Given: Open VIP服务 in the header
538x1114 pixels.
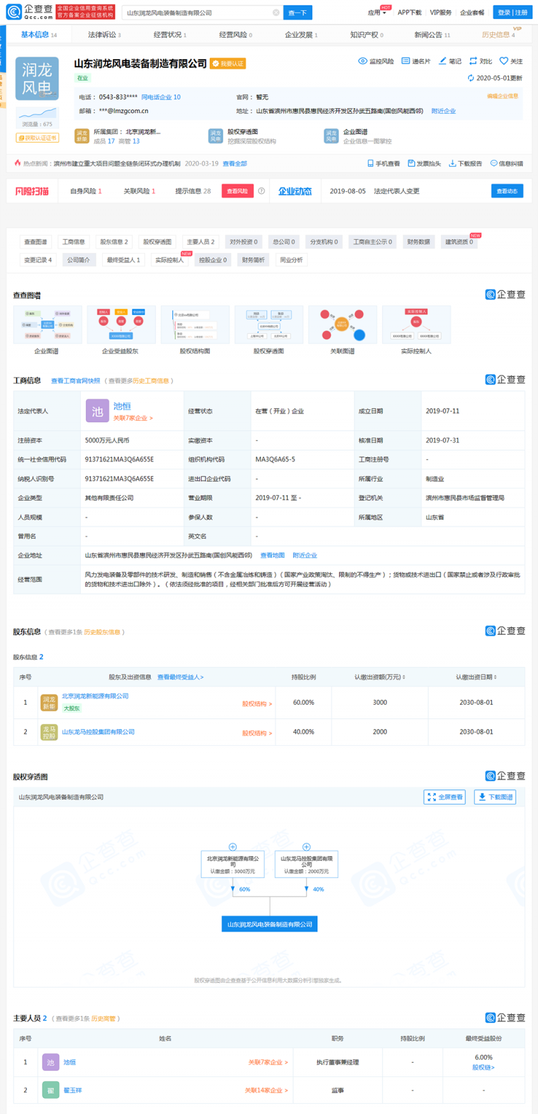Looking at the screenshot, I should [x=440, y=13].
